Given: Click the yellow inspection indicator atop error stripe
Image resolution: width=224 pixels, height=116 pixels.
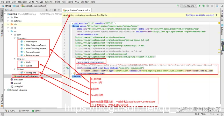Looking at the screenshot, I should point(219,23).
